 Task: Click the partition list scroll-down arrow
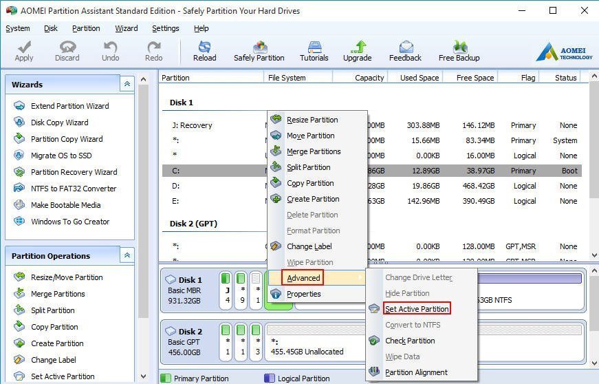[x=594, y=255]
